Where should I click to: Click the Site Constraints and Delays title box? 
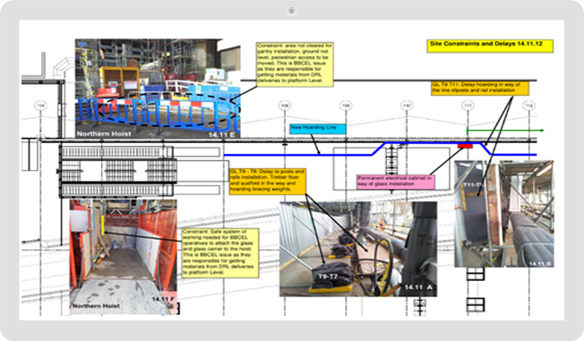(490, 46)
